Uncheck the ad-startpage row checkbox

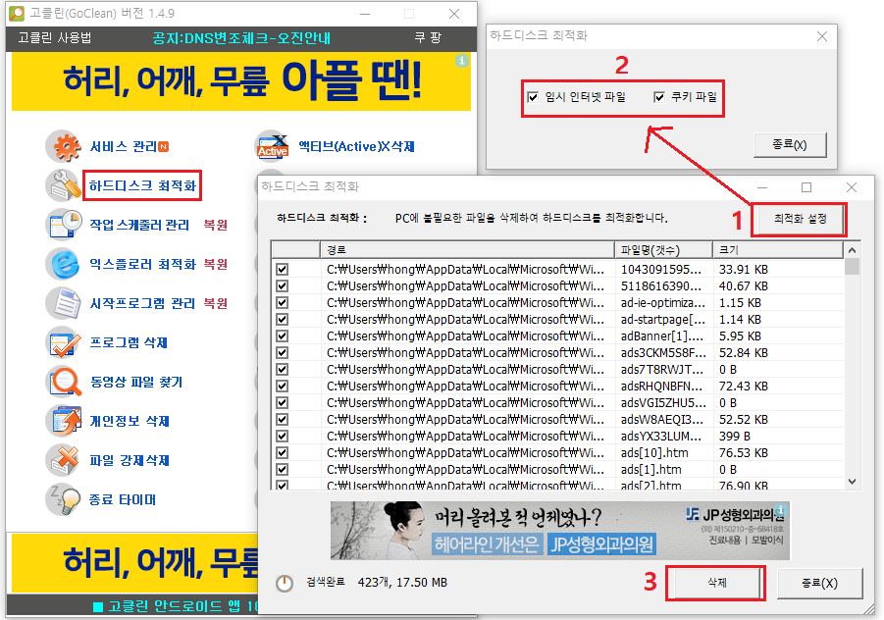(282, 319)
